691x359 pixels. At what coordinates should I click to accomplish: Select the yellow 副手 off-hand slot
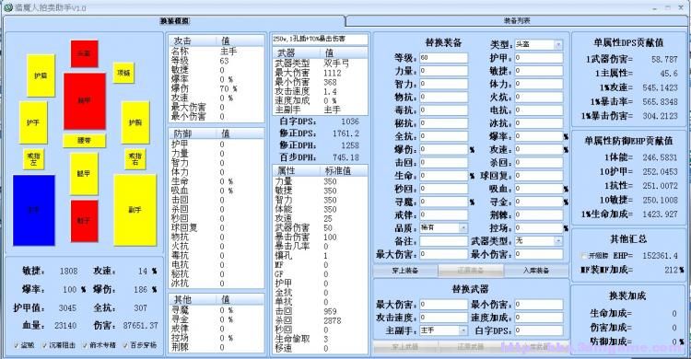[x=135, y=210]
